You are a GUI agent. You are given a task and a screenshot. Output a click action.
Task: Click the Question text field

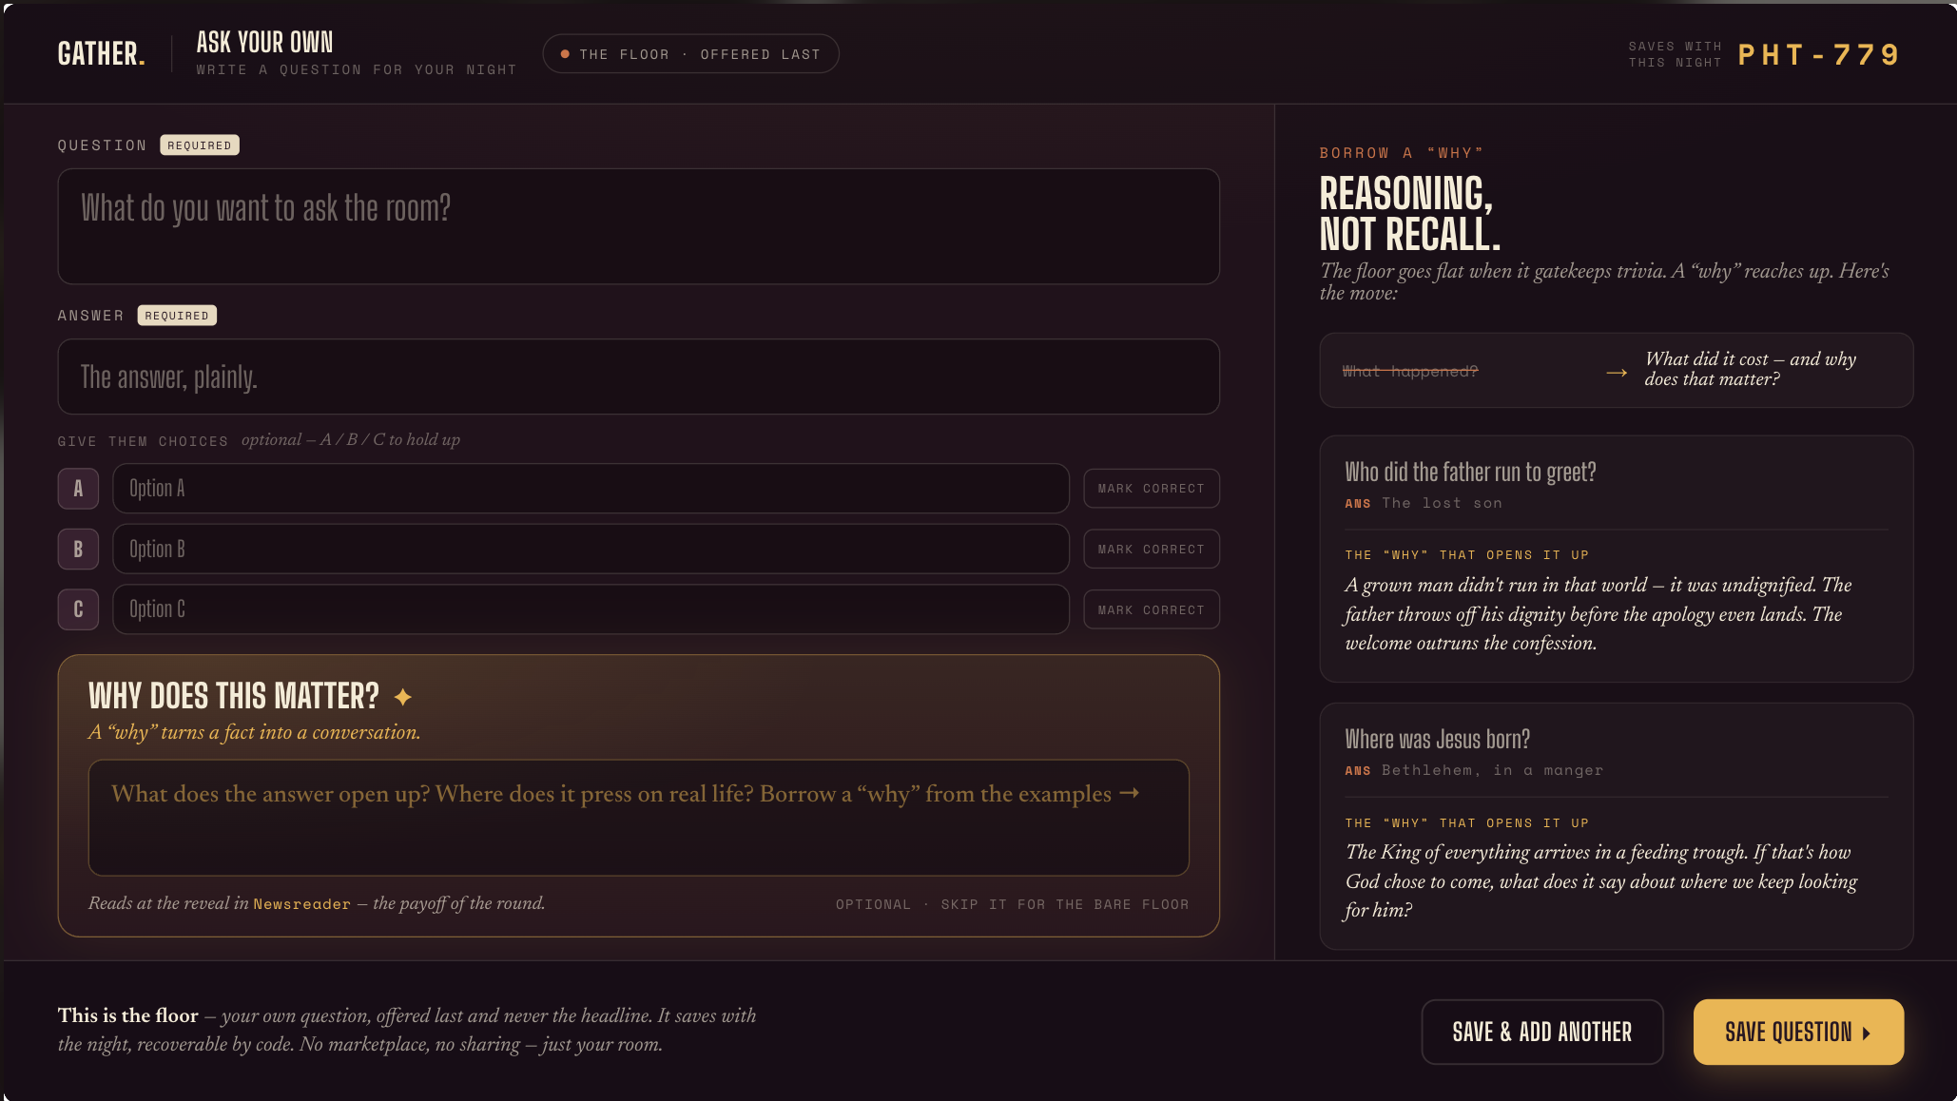639,226
